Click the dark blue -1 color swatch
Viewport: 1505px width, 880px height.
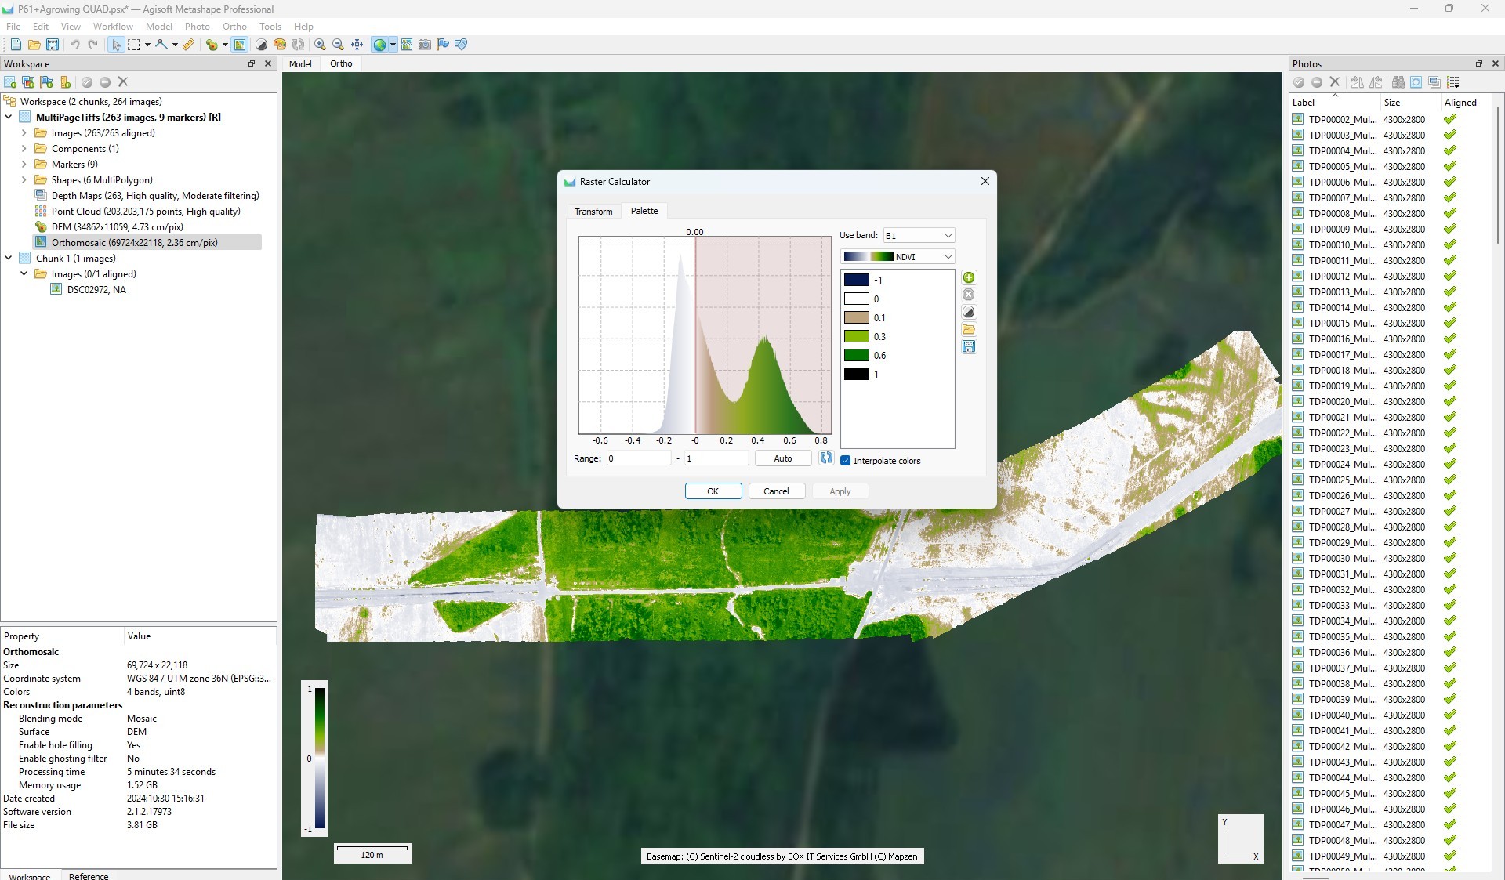coord(856,280)
